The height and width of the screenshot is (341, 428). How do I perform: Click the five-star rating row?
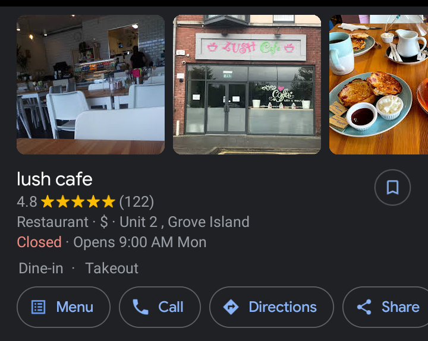[x=78, y=201]
